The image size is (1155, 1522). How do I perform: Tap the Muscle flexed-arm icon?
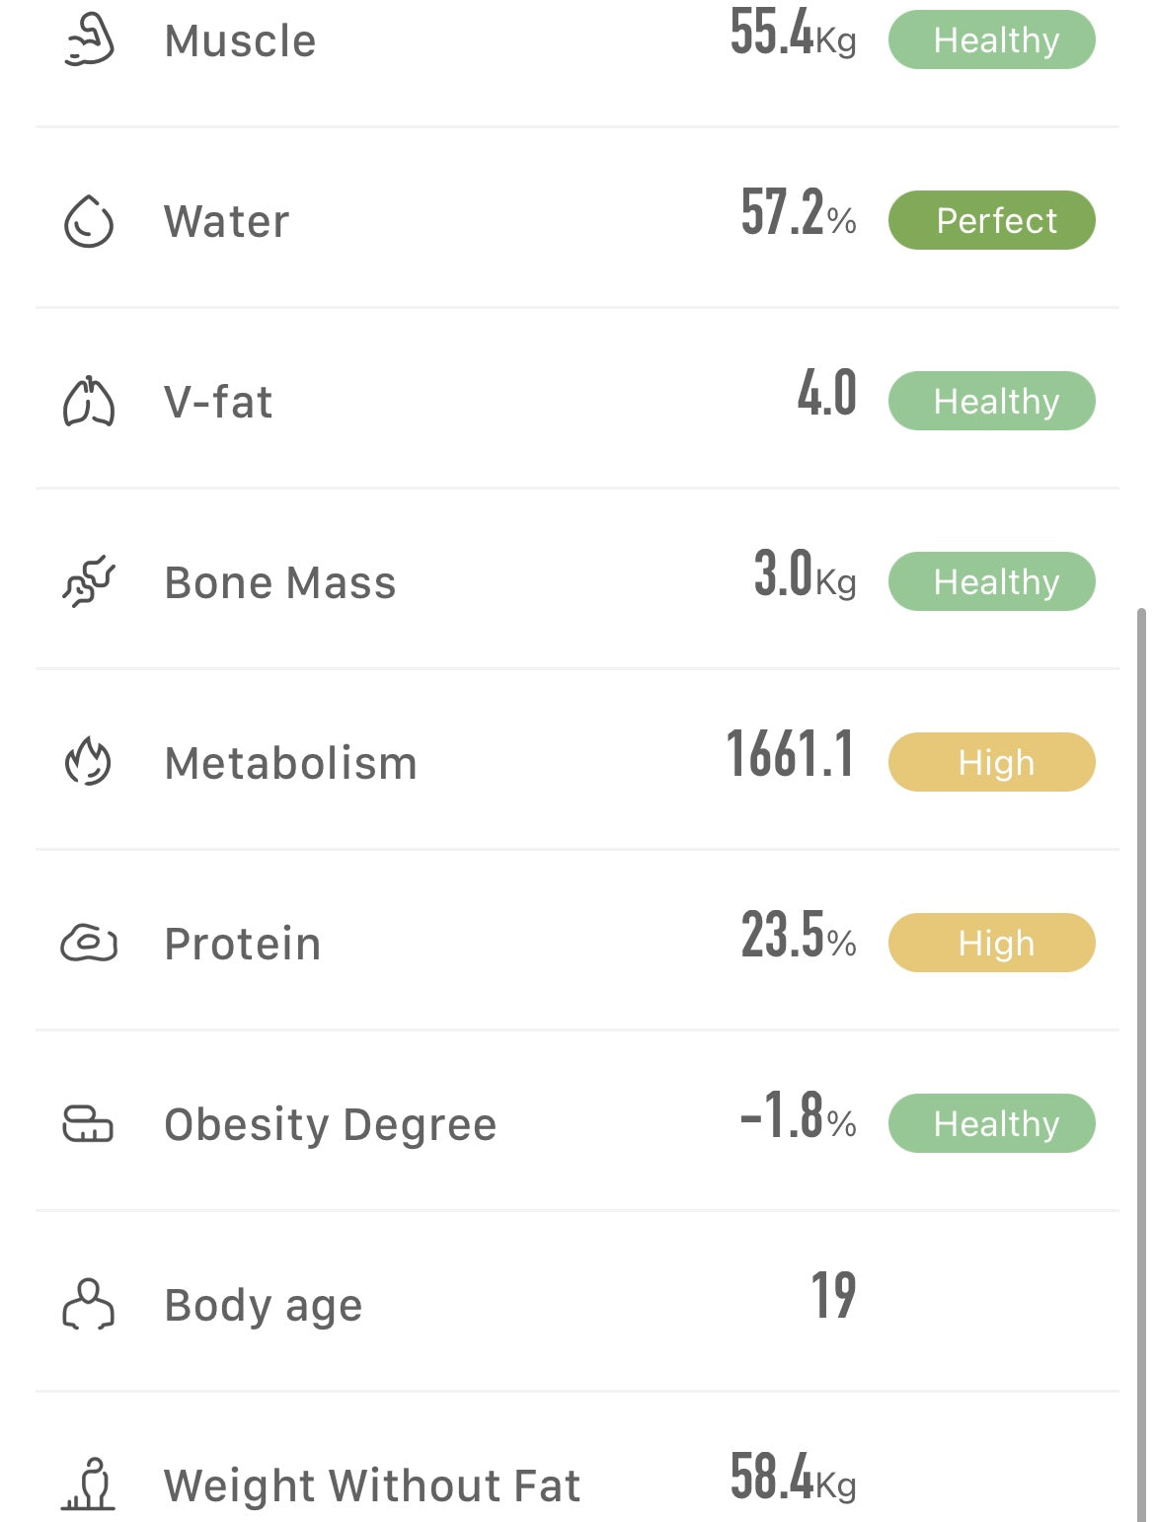(89, 40)
